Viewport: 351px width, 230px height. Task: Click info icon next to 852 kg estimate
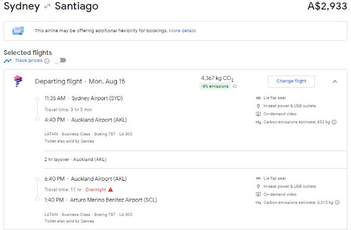pyautogui.click(x=333, y=122)
